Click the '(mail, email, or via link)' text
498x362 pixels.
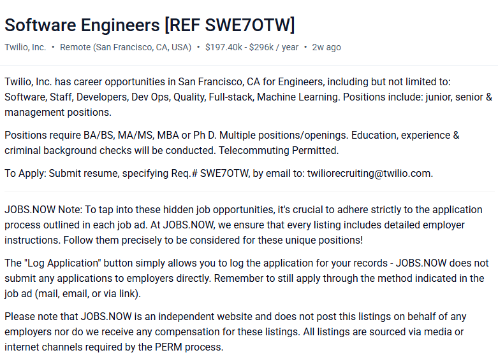87,293
